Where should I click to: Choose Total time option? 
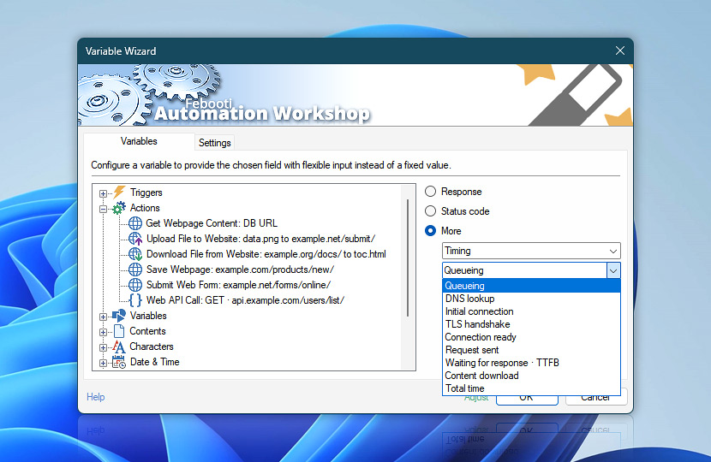pos(531,388)
